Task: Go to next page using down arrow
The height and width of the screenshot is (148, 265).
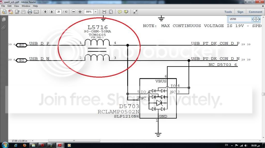Action: (x=51, y=12)
